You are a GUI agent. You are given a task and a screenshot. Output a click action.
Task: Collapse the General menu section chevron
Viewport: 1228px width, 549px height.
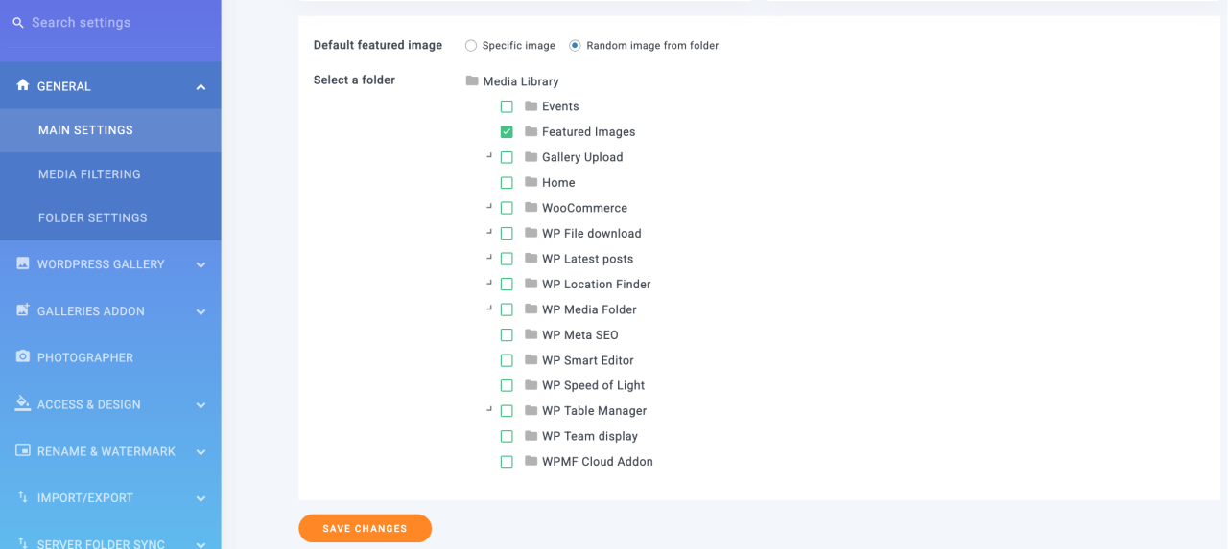tap(201, 87)
